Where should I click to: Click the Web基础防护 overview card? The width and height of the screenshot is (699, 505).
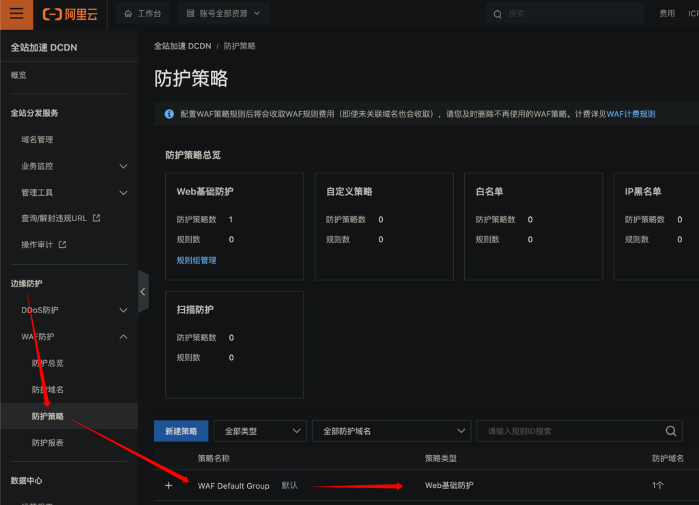tap(235, 227)
